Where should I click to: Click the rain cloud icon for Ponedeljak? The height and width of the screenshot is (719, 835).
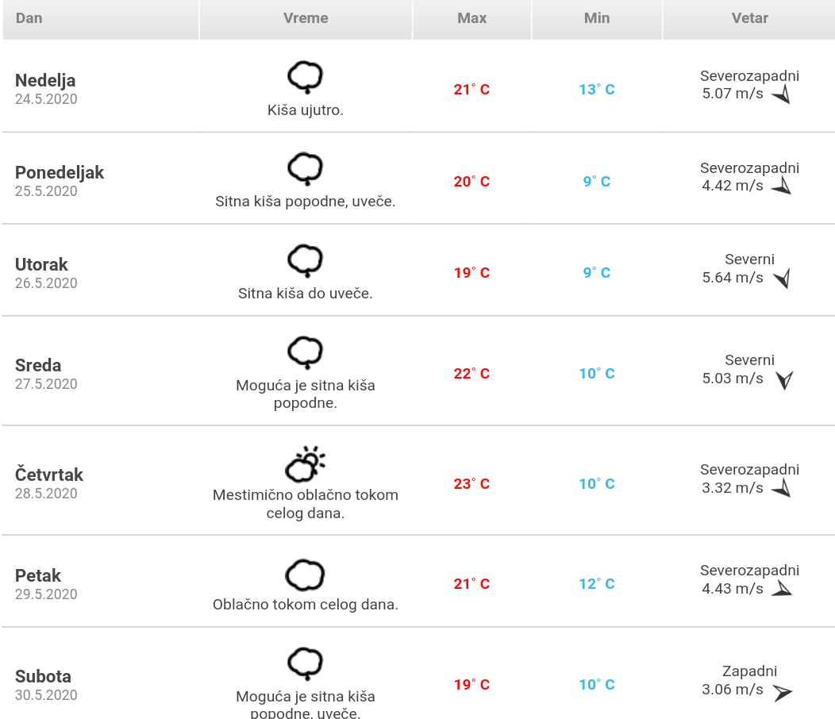[305, 168]
